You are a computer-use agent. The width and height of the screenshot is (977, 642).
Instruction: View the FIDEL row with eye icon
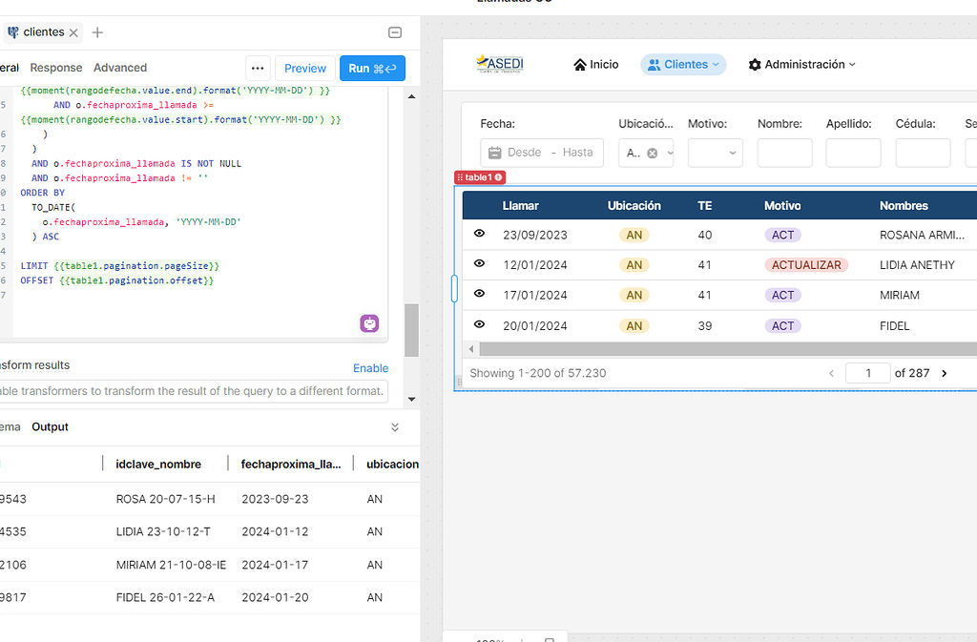(479, 324)
